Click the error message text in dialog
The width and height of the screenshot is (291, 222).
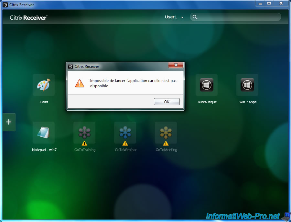tap(133, 83)
